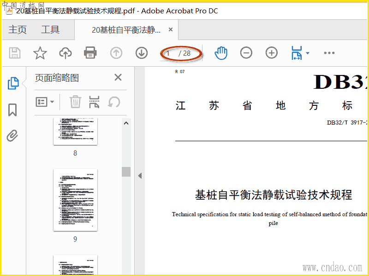Switch to the 主页 tab
The width and height of the screenshot is (369, 276).
[x=18, y=30]
